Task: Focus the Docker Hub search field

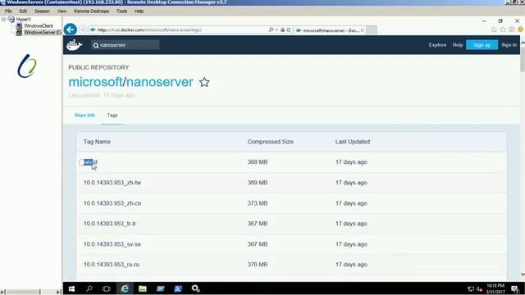Action: [126, 45]
